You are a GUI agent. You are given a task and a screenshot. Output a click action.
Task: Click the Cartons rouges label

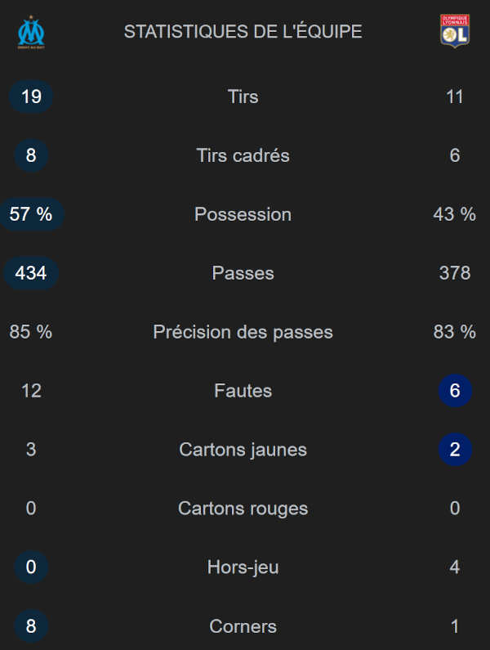point(243,509)
